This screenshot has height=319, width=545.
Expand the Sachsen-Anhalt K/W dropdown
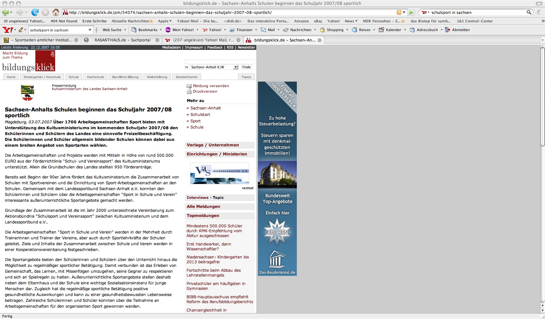pyautogui.click(x=236, y=67)
